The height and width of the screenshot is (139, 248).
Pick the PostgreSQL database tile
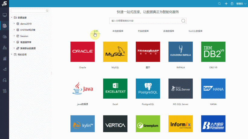pyautogui.click(x=148, y=89)
